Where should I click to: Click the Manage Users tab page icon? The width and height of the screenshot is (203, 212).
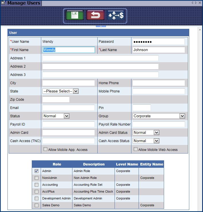pos(3,3)
